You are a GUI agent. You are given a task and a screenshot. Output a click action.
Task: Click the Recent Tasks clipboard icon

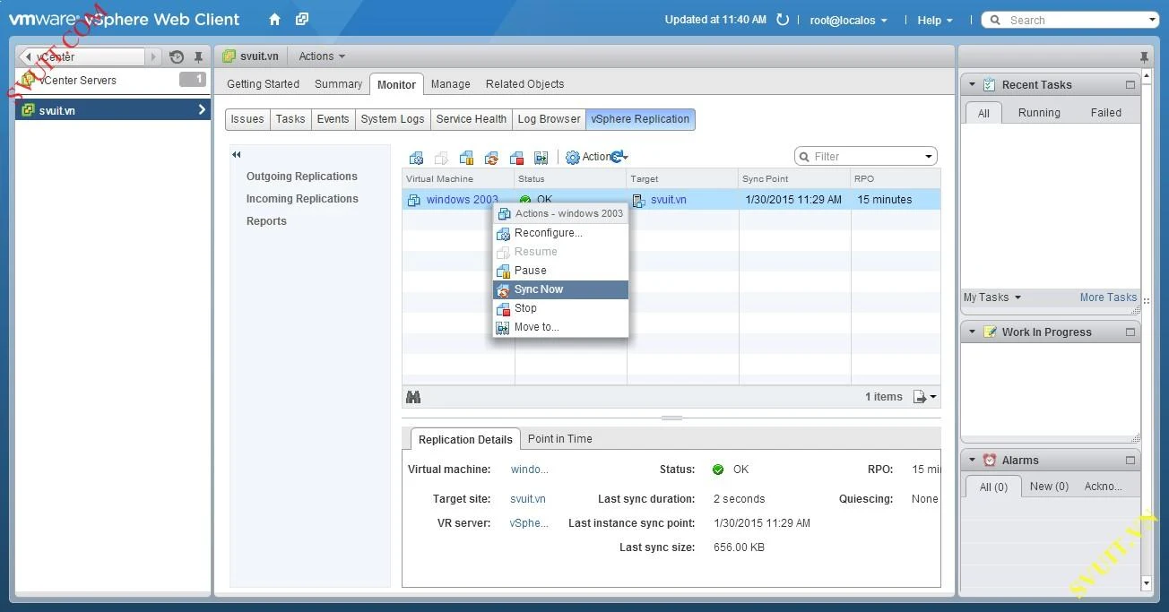(x=990, y=85)
